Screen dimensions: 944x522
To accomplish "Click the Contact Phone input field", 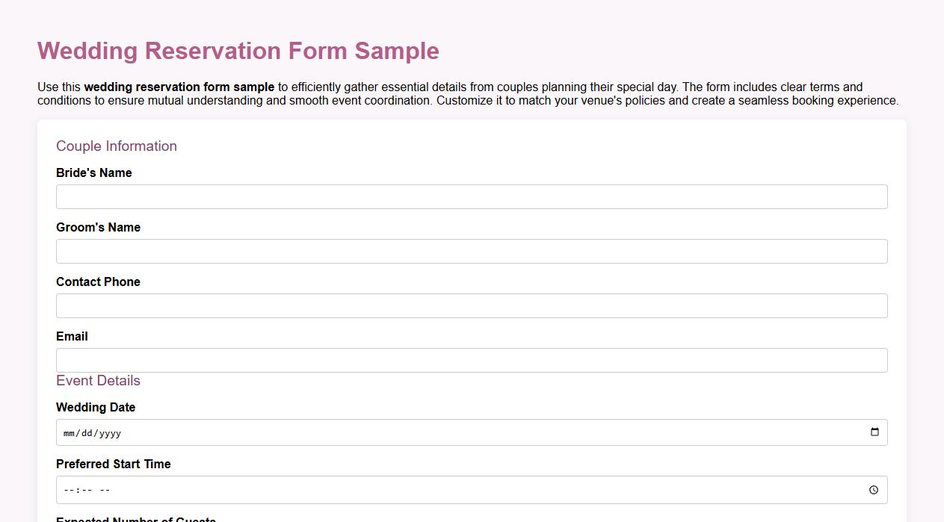I will point(471,305).
